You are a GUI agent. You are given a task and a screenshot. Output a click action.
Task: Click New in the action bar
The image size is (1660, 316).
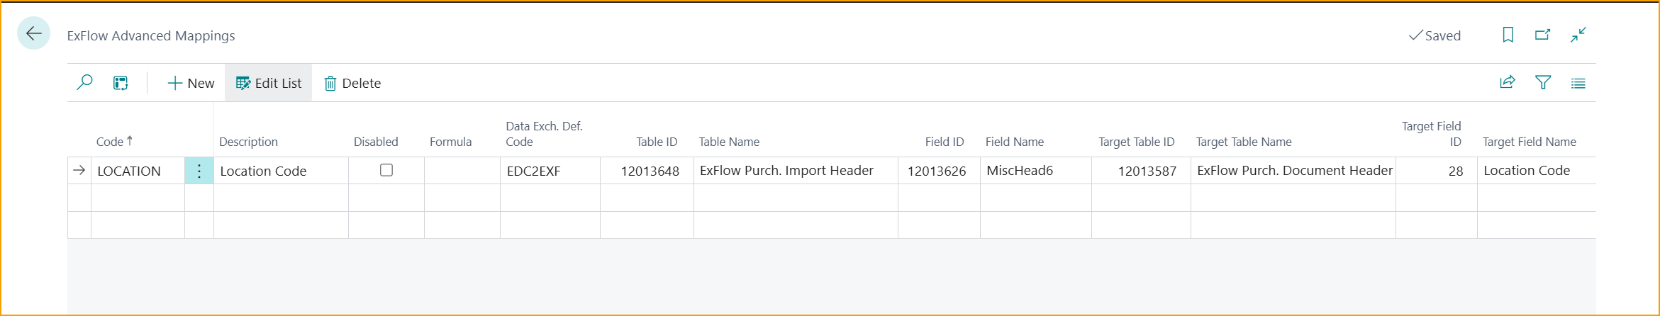click(191, 83)
